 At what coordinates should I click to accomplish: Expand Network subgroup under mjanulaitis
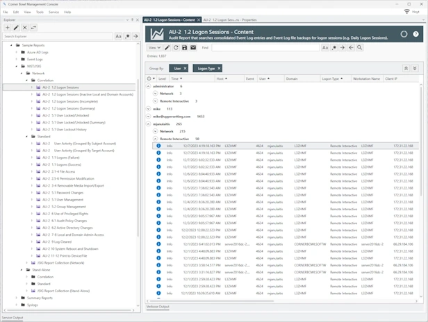click(156, 131)
